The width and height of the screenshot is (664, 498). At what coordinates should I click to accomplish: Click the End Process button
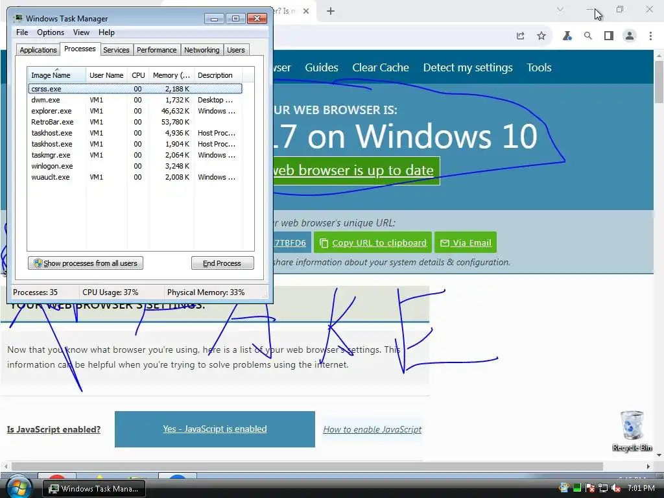pyautogui.click(x=222, y=263)
